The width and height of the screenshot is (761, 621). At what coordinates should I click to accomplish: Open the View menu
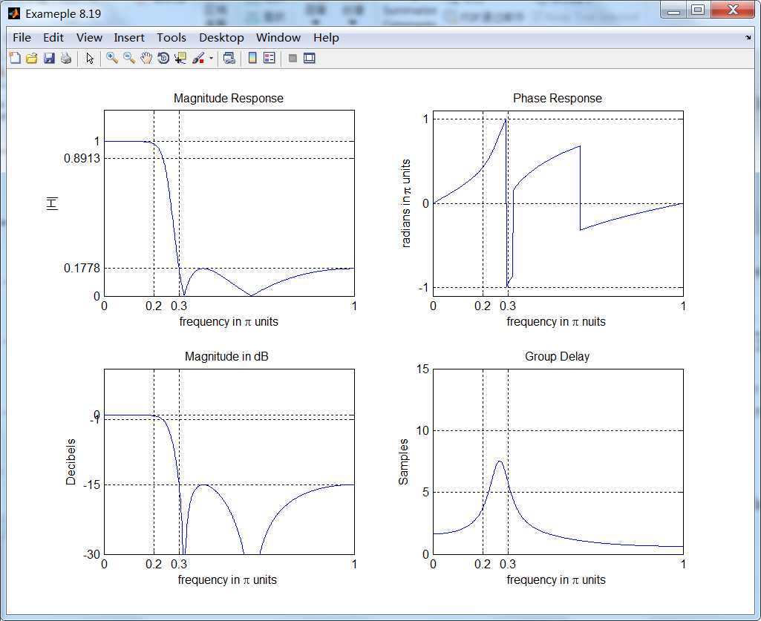coord(89,37)
